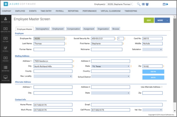Expand the MORE button dropdown arrow
Screen dimensions: 177x117
tap(167, 21)
